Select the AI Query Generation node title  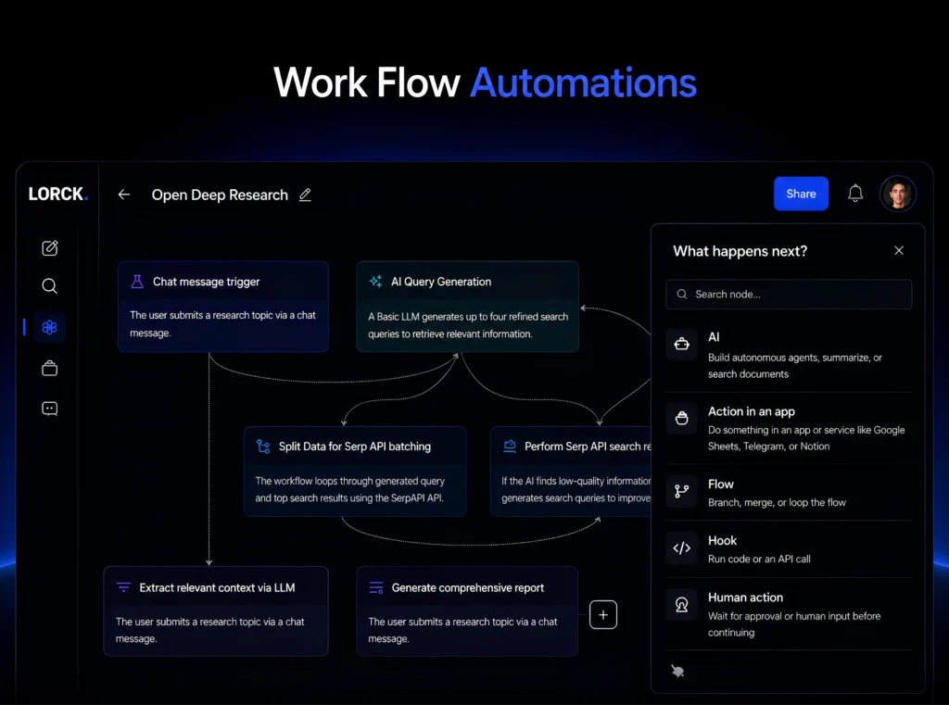click(x=441, y=282)
